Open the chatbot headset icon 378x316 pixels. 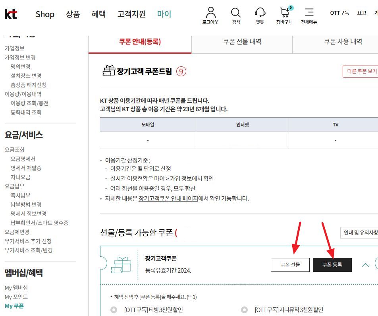point(260,12)
